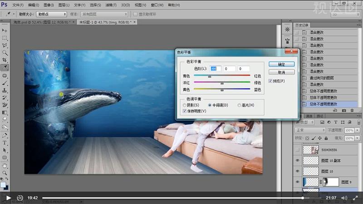The image size is (363, 204).
Task: Select the Crop tool
Action: click(5, 60)
